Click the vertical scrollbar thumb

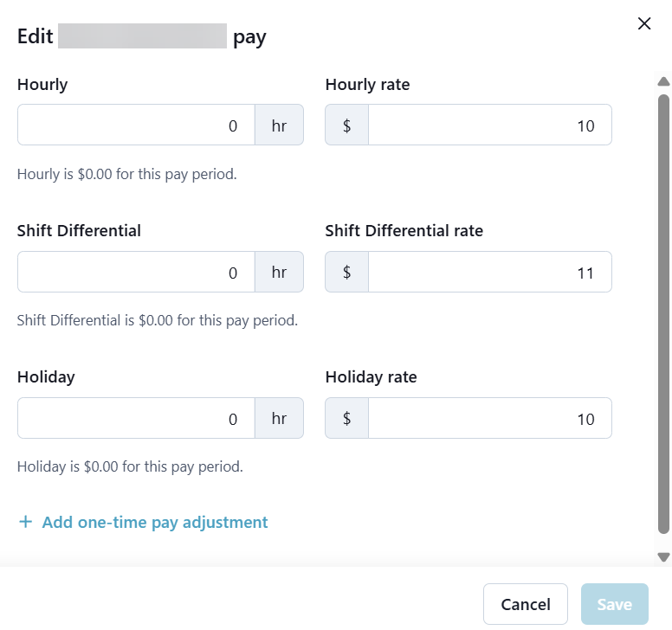[664, 312]
